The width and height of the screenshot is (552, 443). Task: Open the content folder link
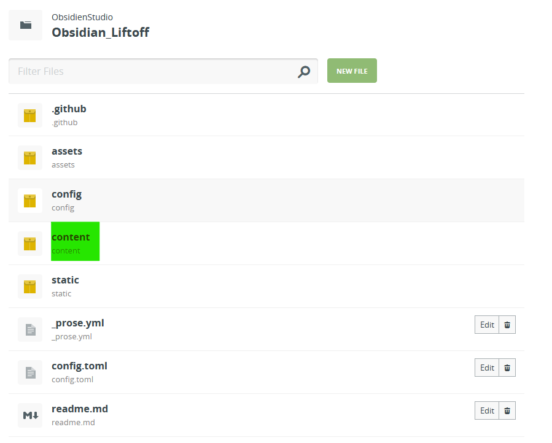[71, 237]
